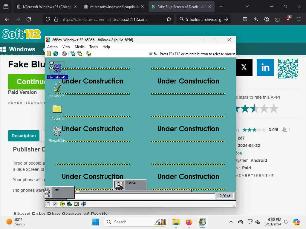
Task: Select the Network globe desktop icon
Action: (x=57, y=90)
